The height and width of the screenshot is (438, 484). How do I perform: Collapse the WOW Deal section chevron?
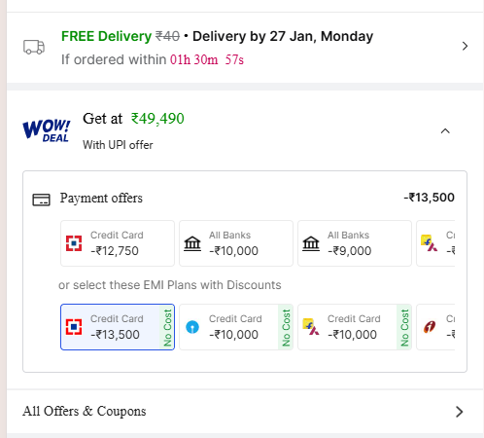click(445, 131)
